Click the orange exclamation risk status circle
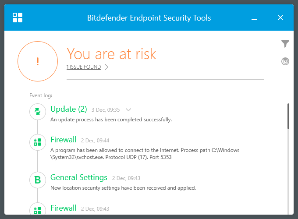 [x=38, y=62]
